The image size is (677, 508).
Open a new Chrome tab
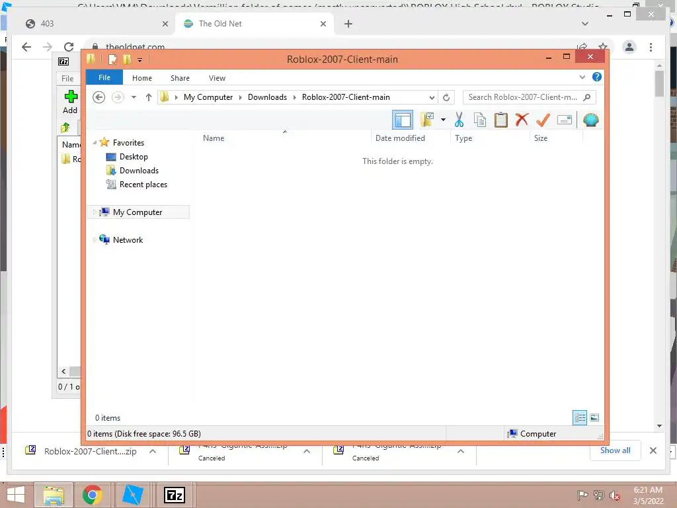pyautogui.click(x=348, y=24)
